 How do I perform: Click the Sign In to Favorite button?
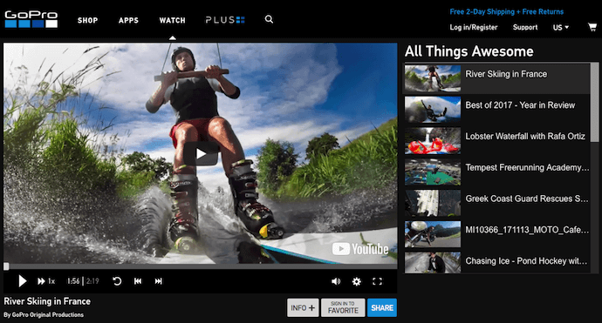343,307
